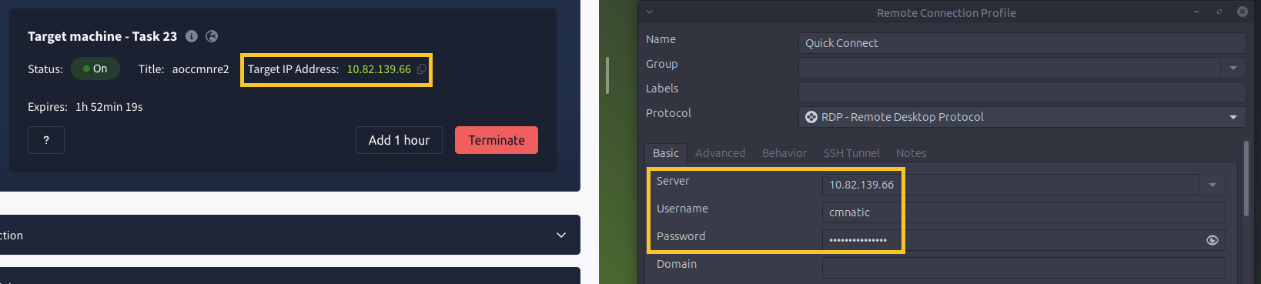
Task: Click the Username field cmnatic
Action: (x=1023, y=212)
